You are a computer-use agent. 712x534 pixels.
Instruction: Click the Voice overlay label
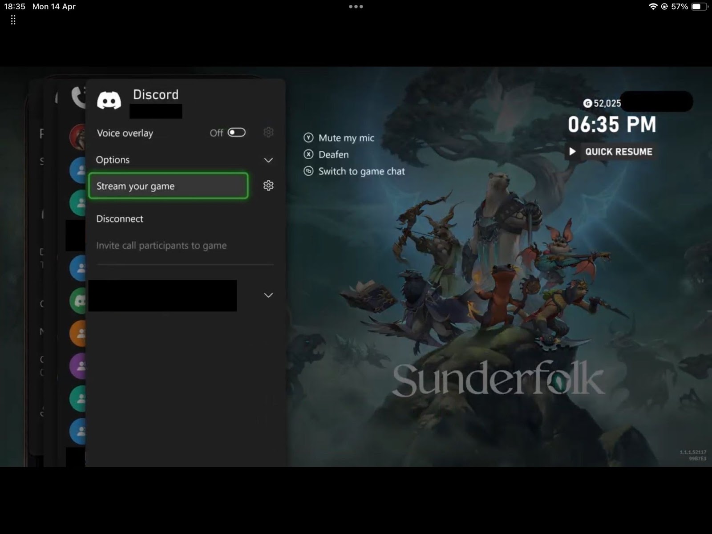[x=125, y=133]
